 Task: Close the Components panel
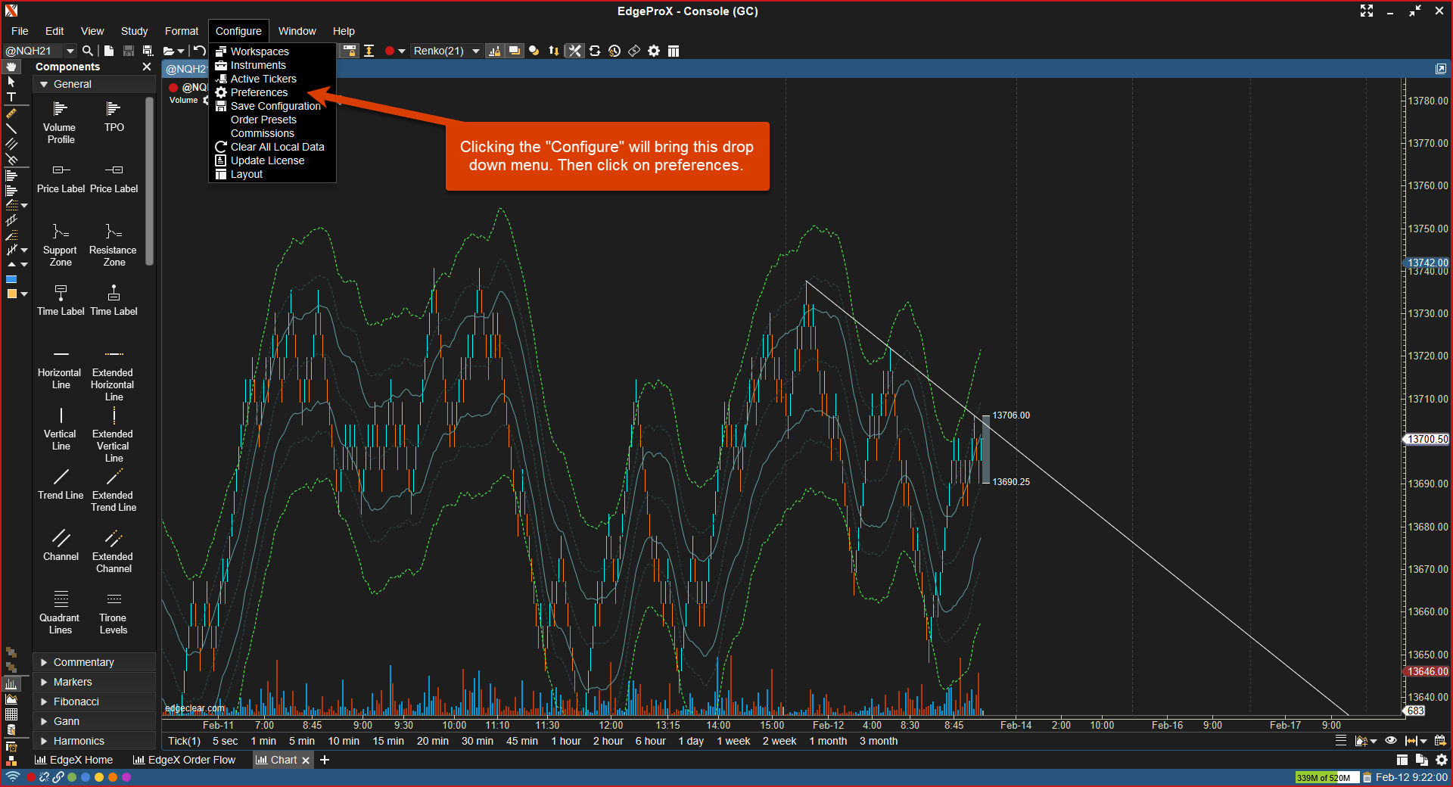pos(147,67)
